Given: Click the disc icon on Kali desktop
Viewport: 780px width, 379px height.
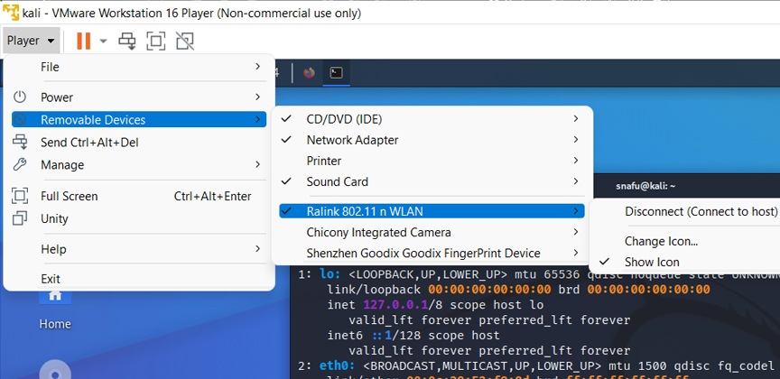Looking at the screenshot, I should tap(56, 371).
